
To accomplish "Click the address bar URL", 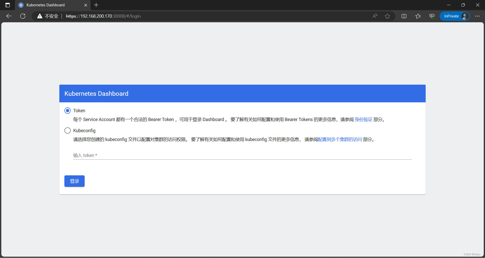I will 103,16.
